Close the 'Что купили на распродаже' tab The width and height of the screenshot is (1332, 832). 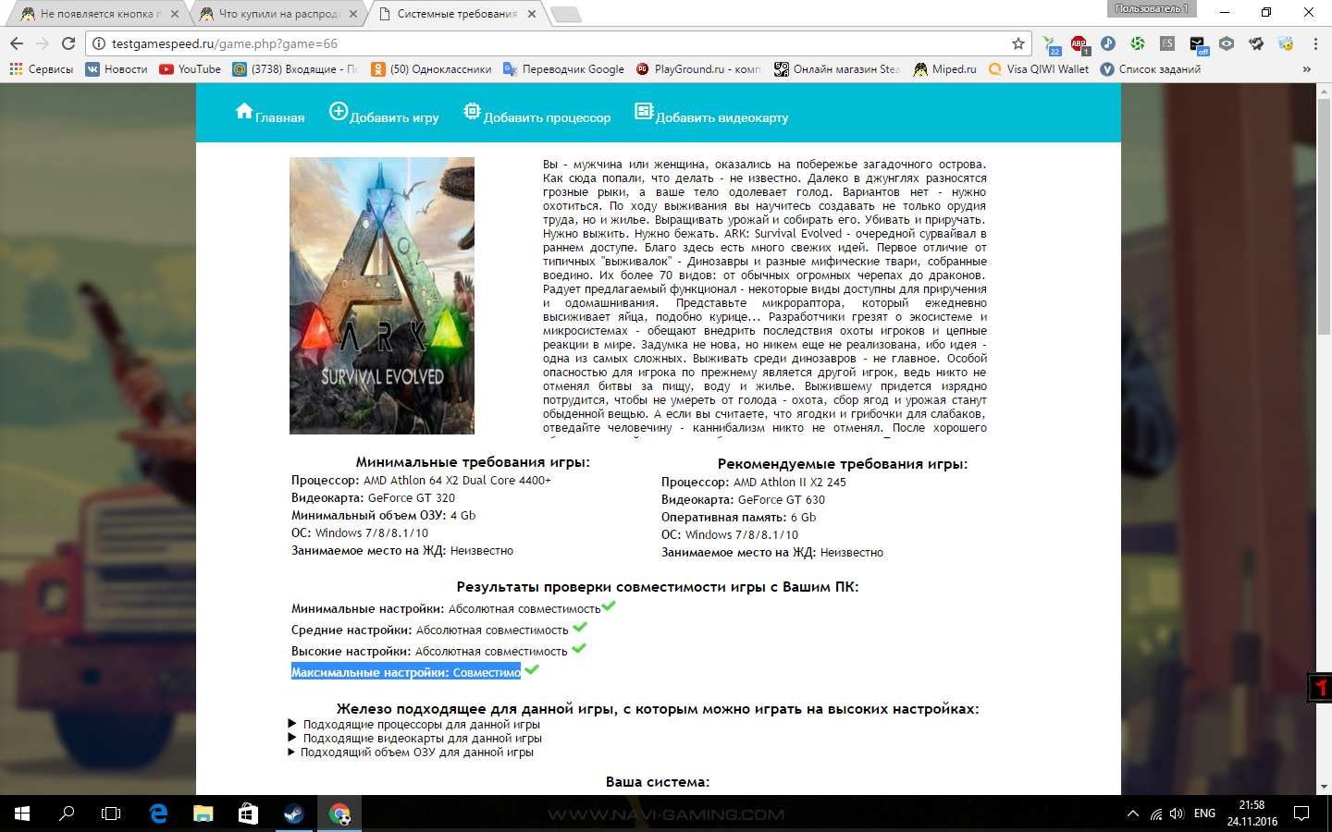click(x=353, y=14)
